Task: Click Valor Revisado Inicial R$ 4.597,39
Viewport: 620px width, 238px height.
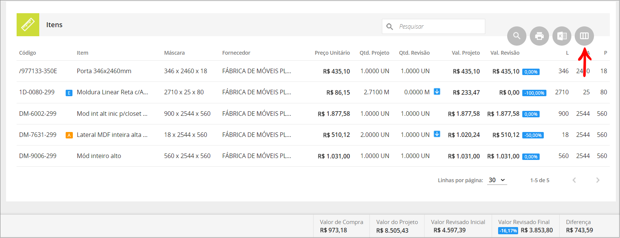Action: pyautogui.click(x=449, y=230)
